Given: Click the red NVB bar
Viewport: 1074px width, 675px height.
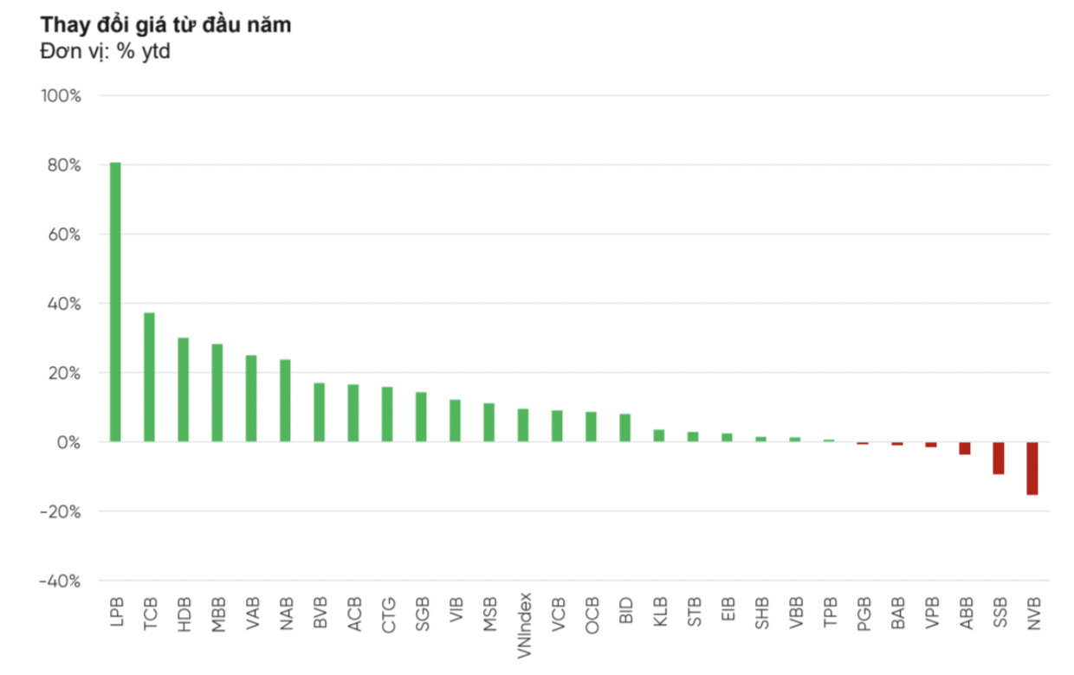Looking at the screenshot, I should 1032,468.
